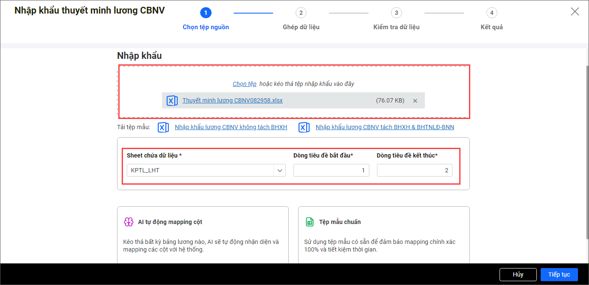Remove the uploaded Thuyết minh lương file

(415, 101)
